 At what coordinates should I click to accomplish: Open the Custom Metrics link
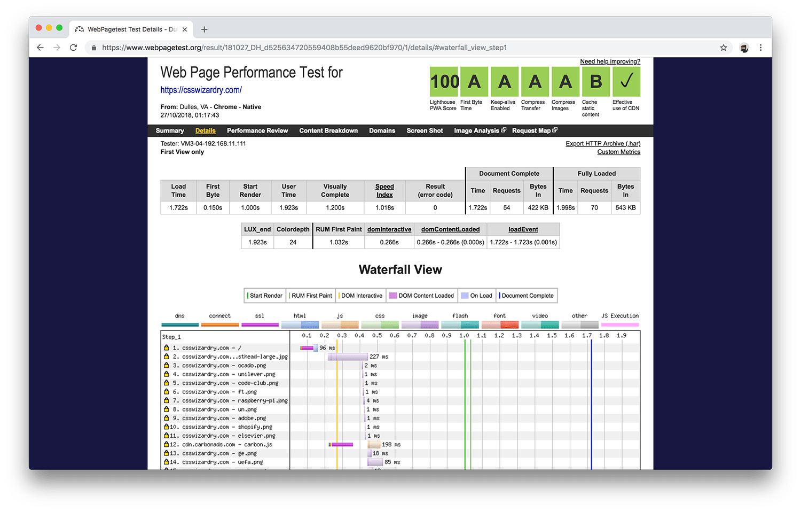pos(619,152)
